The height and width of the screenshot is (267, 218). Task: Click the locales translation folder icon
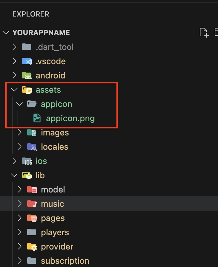[32, 147]
